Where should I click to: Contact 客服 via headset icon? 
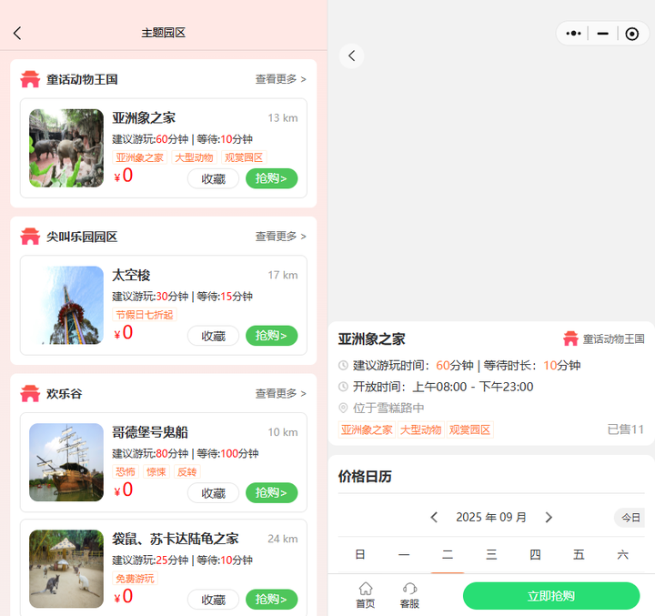[409, 595]
